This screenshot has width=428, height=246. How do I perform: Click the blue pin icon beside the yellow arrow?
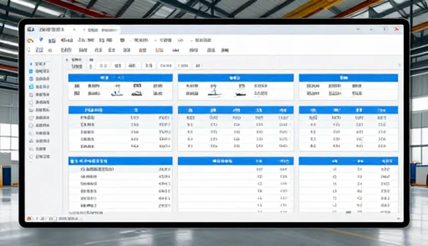tap(41, 40)
